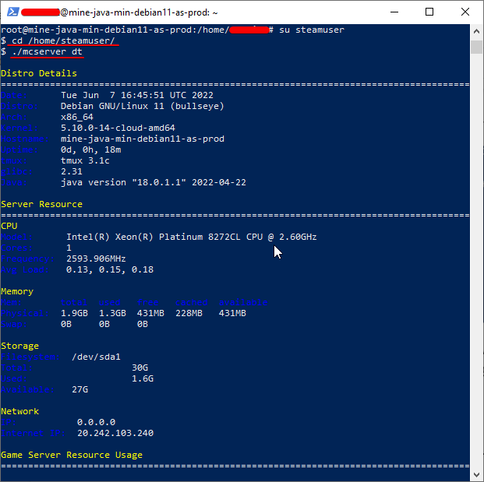Click the 'Physical:' memory row label

coord(25,313)
